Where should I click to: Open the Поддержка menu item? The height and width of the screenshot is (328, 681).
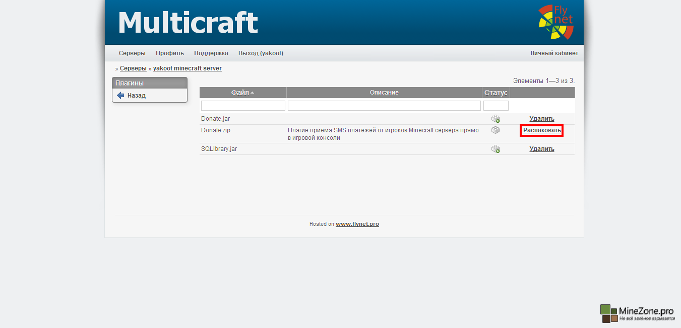click(x=211, y=53)
